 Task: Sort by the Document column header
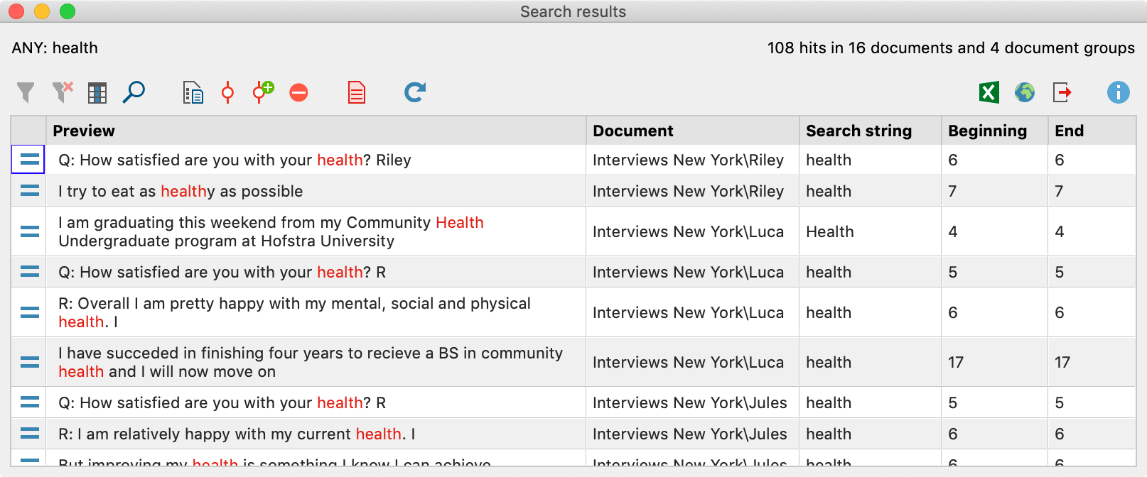click(632, 131)
